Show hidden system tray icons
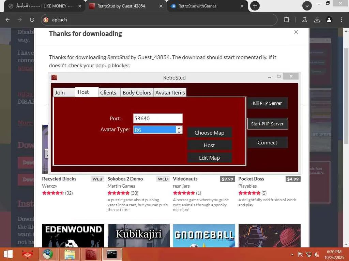This screenshot has height=261, width=349. (x=292, y=255)
